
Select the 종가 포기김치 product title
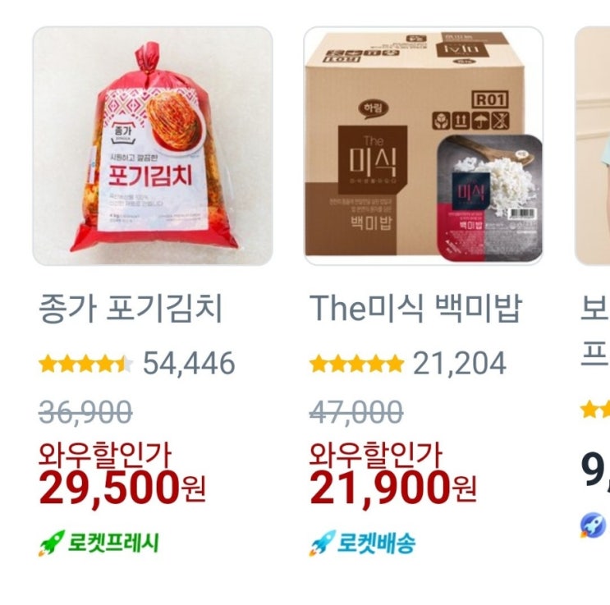point(131,309)
